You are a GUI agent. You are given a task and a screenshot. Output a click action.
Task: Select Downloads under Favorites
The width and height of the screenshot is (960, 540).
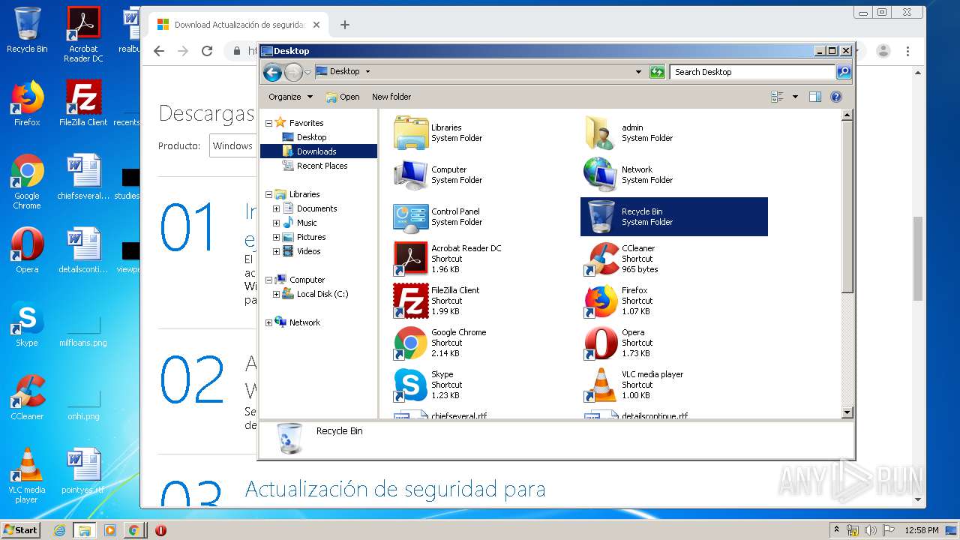click(x=316, y=151)
